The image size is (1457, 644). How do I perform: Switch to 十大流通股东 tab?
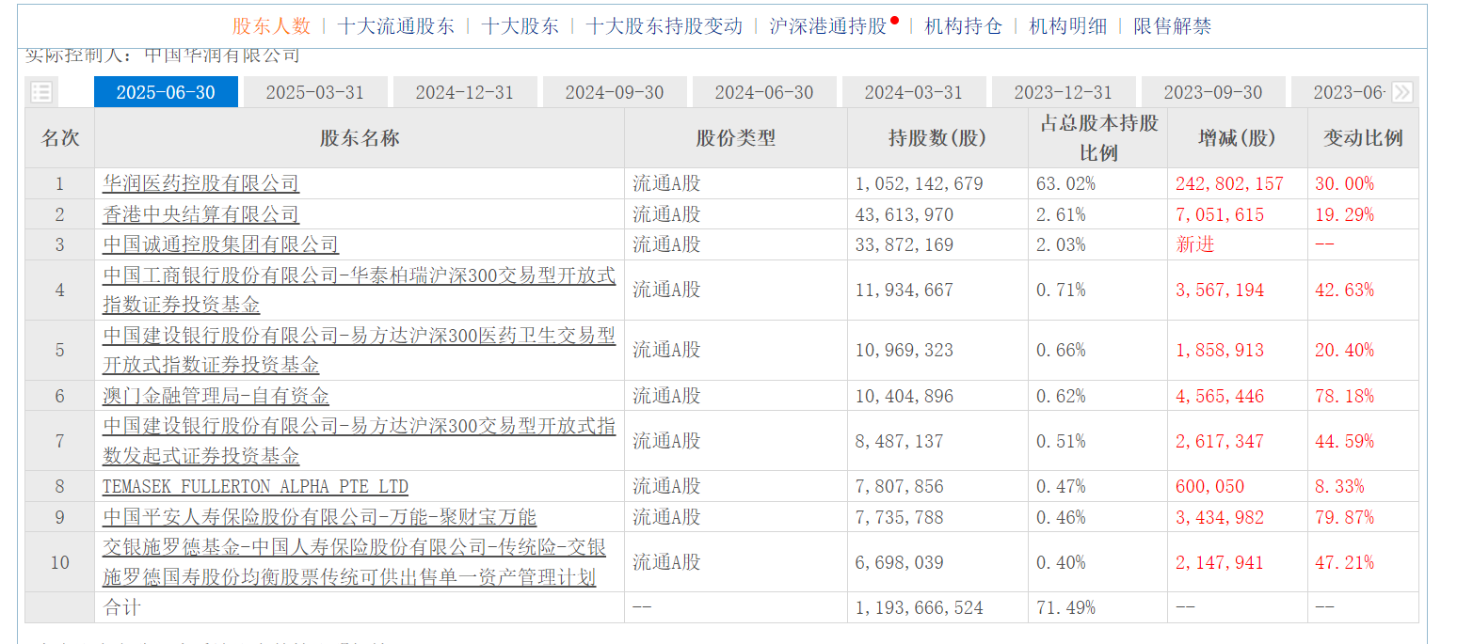pyautogui.click(x=395, y=26)
